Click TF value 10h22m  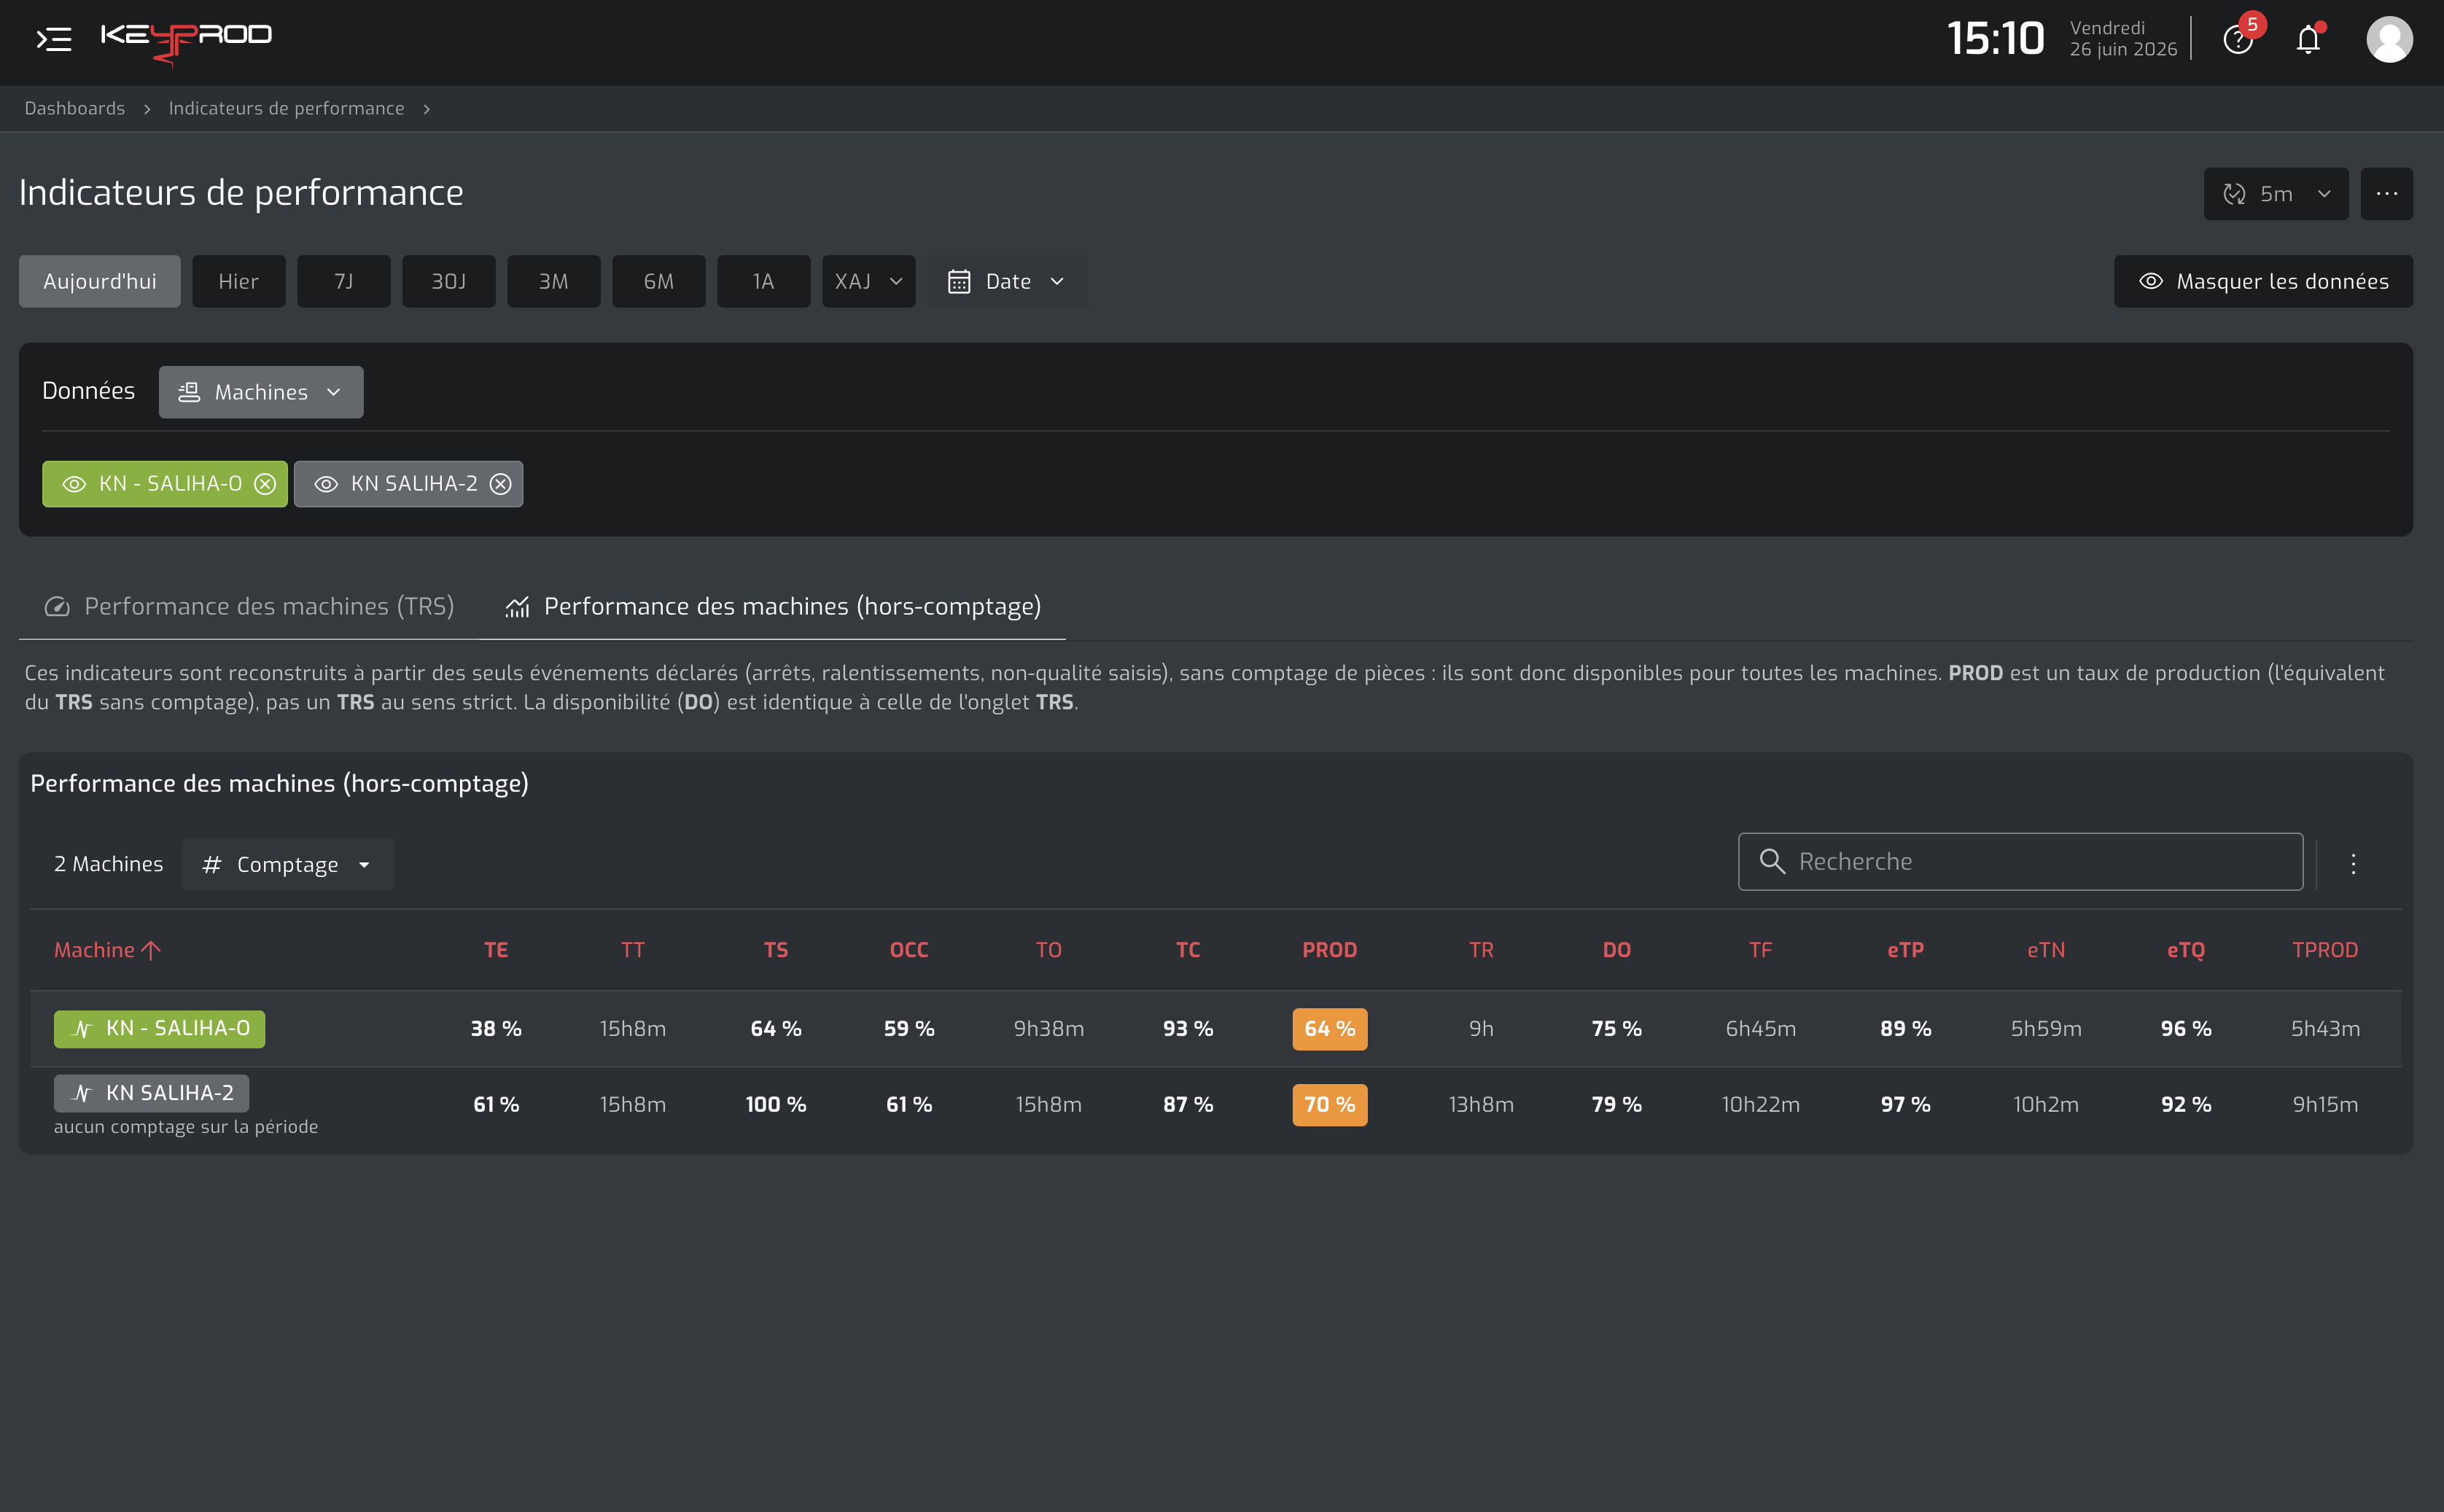pos(1761,1105)
